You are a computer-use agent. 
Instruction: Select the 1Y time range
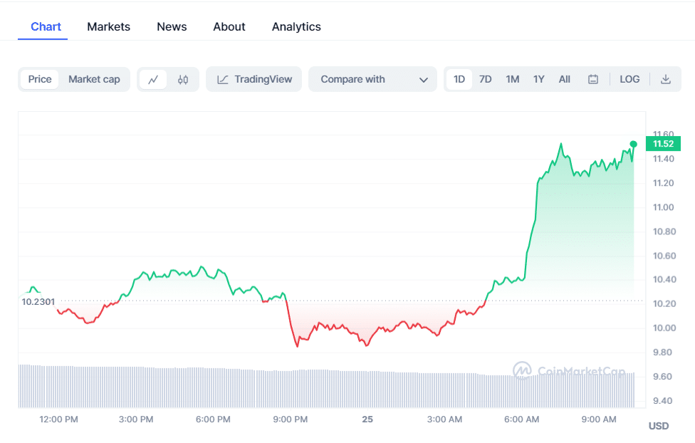(538, 79)
